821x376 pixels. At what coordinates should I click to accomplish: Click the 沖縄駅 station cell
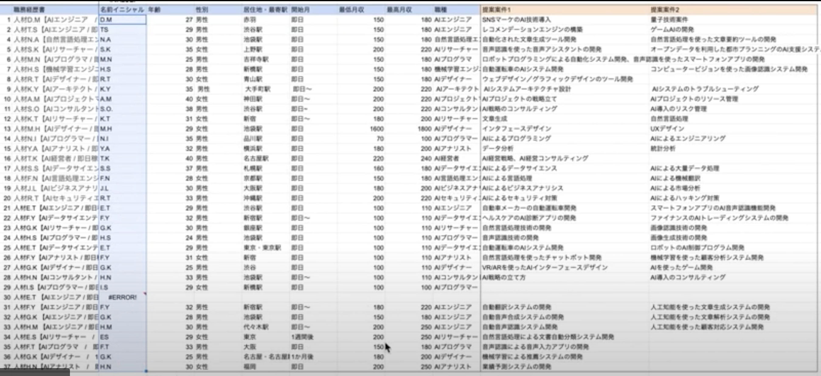tap(253, 198)
